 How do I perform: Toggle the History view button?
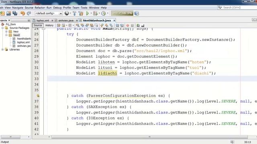(x=49, y=25)
